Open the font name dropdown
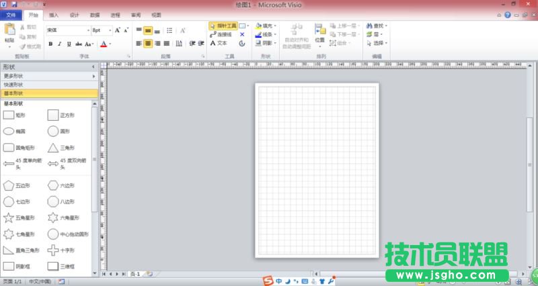The width and height of the screenshot is (538, 286). pyautogui.click(x=89, y=30)
